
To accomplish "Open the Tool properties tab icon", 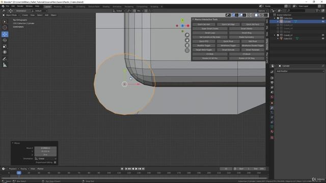I will (x=272, y=72).
